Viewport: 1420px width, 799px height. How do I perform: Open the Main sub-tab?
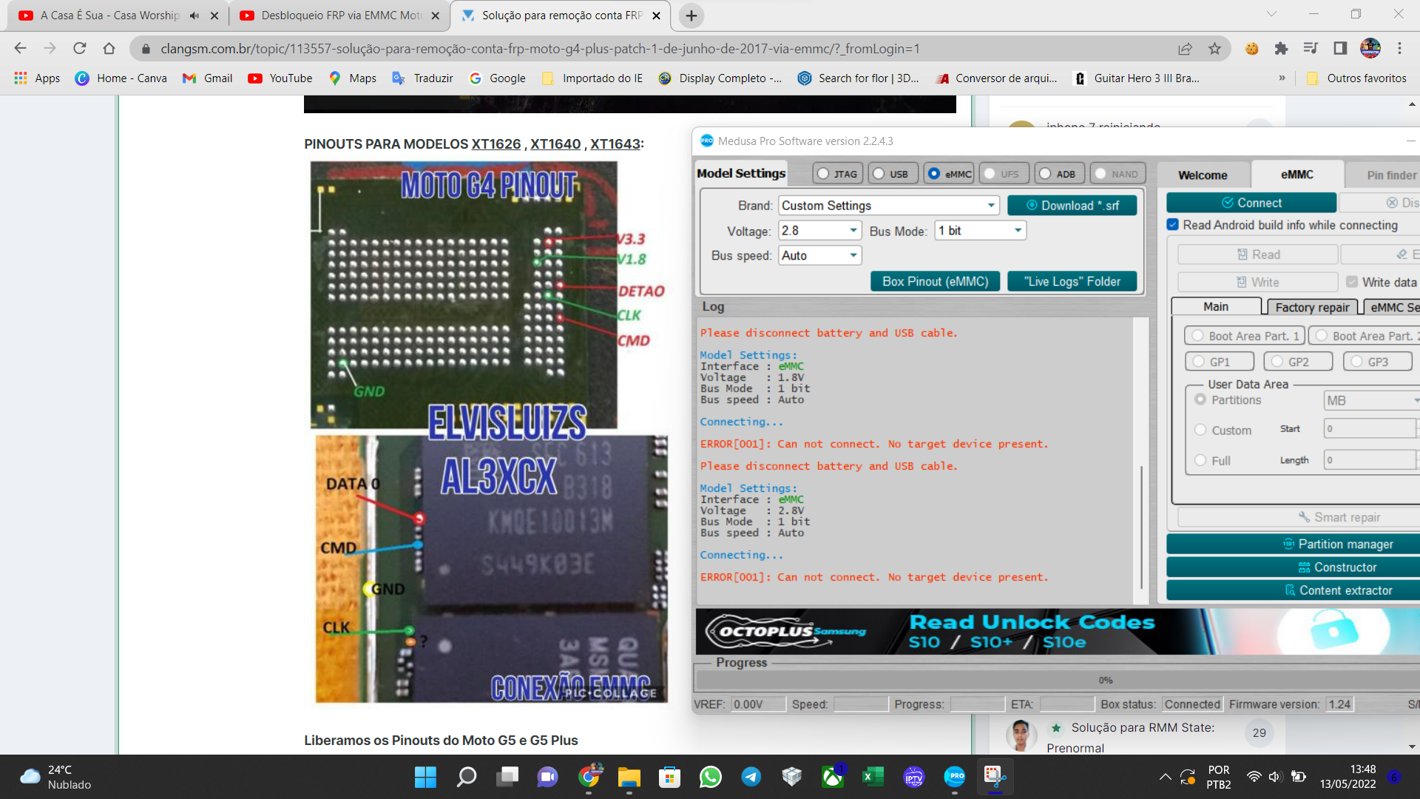1216,306
